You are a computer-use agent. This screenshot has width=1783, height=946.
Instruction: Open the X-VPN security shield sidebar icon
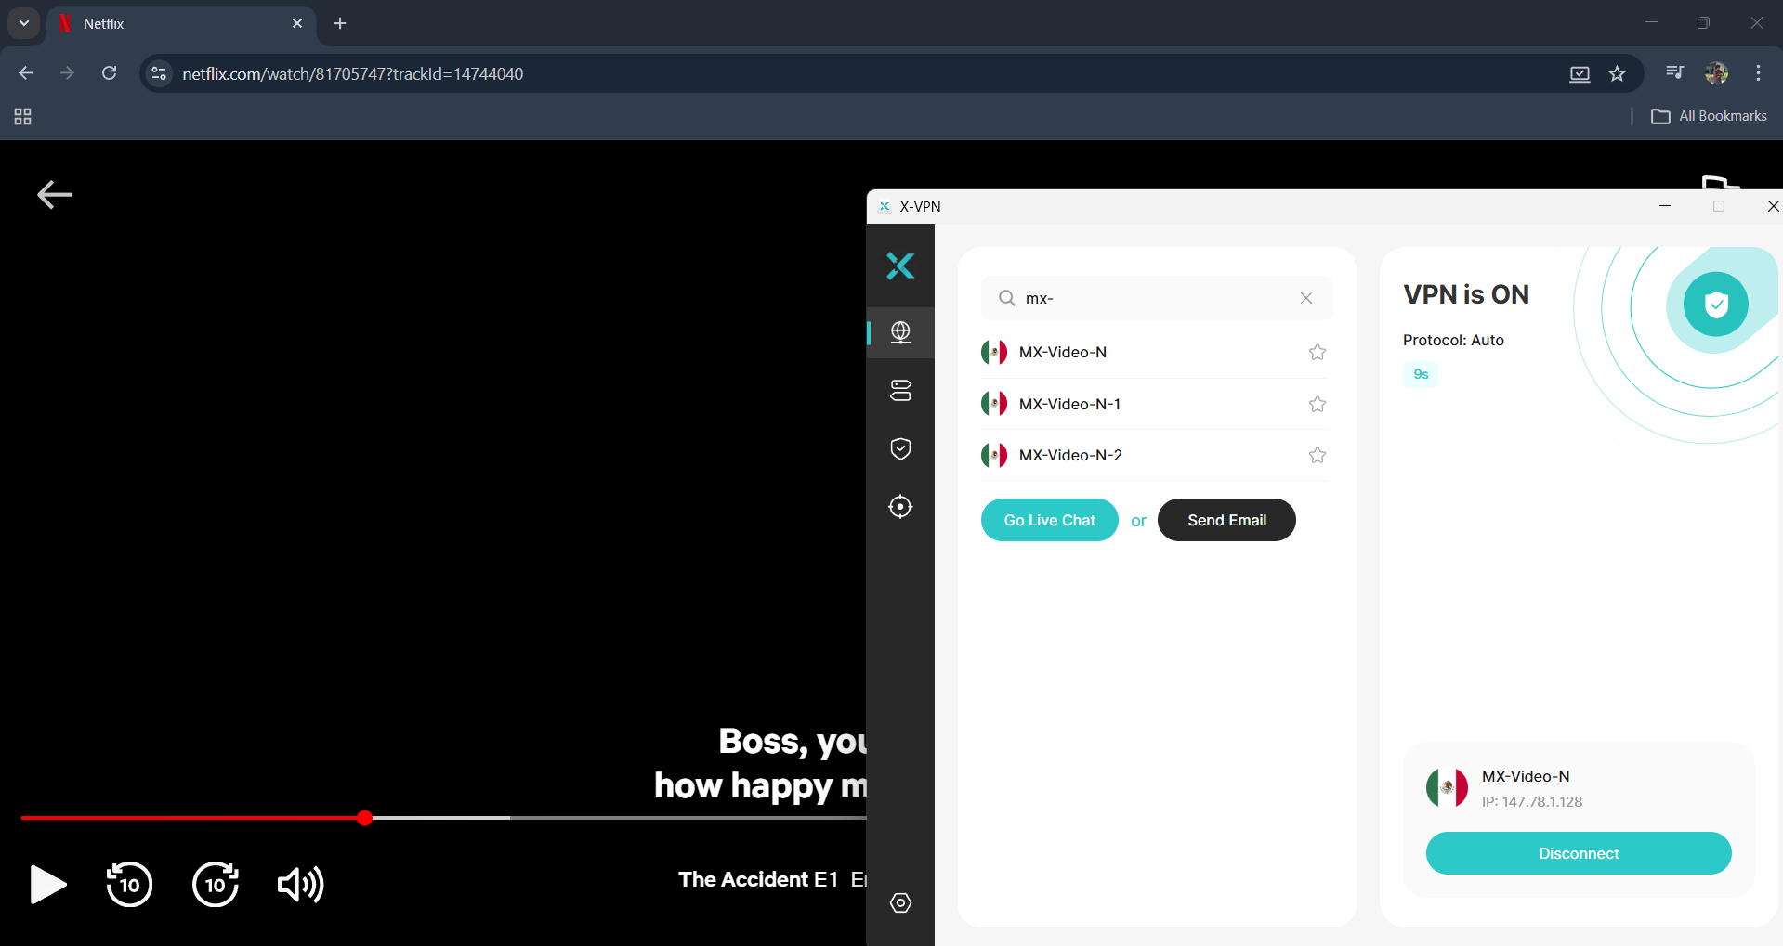tap(900, 449)
